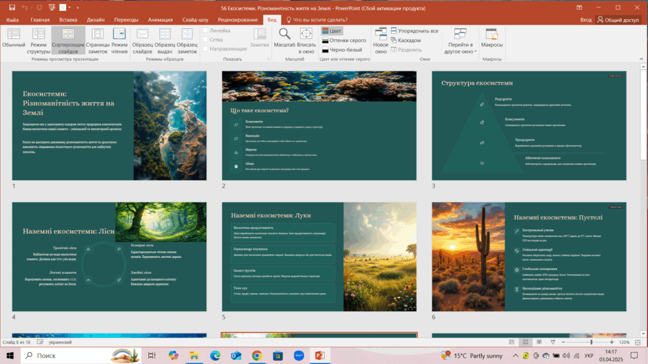Open the Рецензирование tab
648x364 pixels.
[x=238, y=20]
